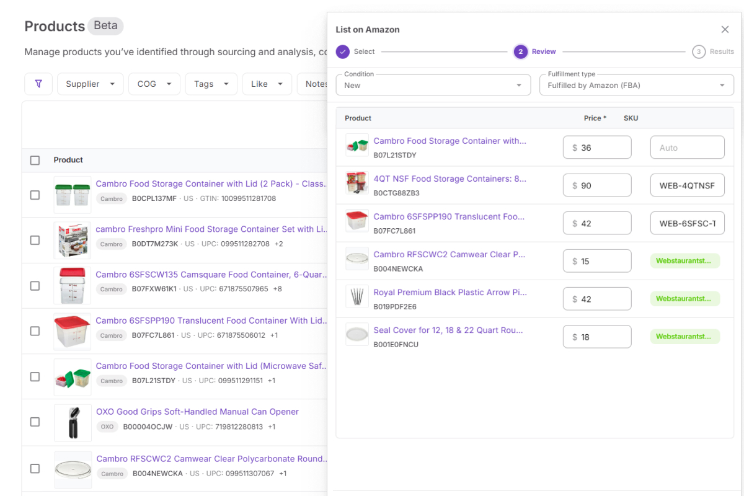Open the filter funnel icon panel
Screen dimensions: 744x496
[x=38, y=83]
